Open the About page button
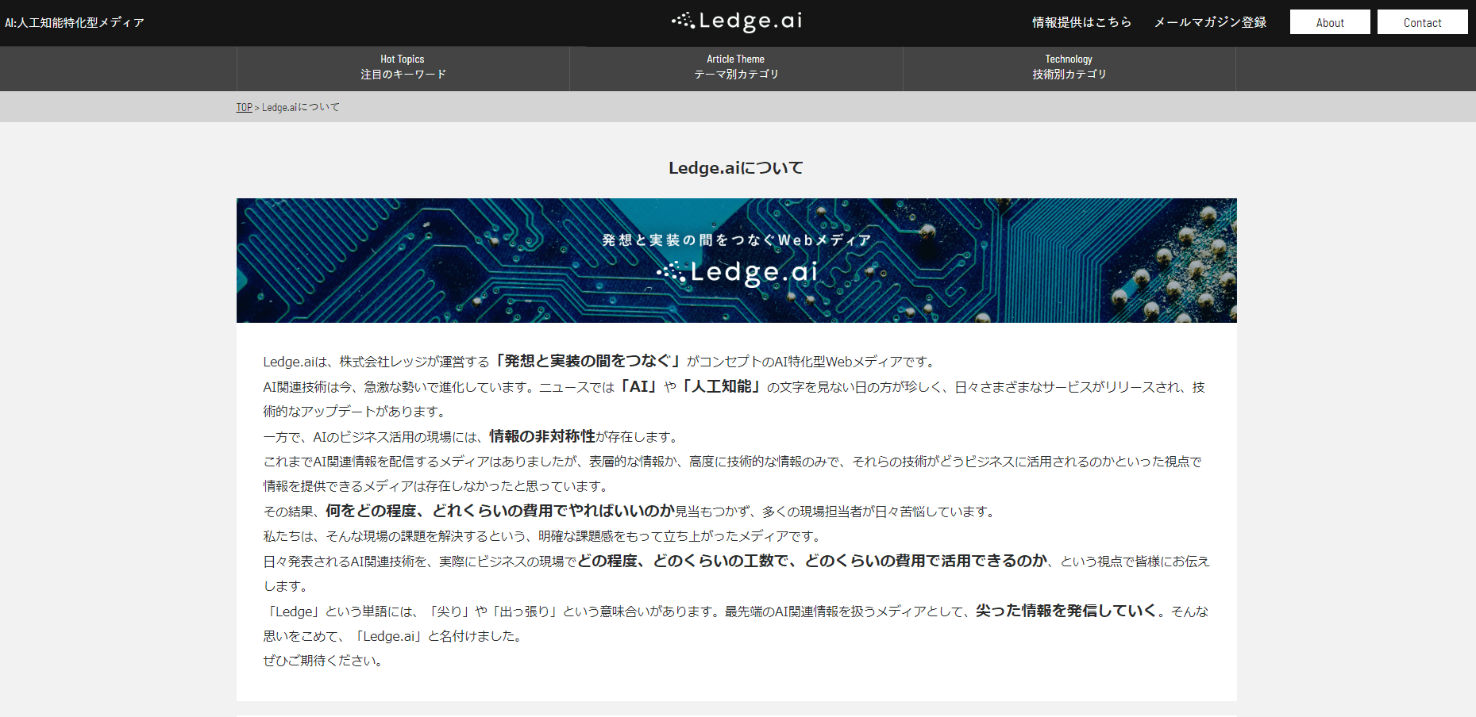 click(x=1330, y=22)
